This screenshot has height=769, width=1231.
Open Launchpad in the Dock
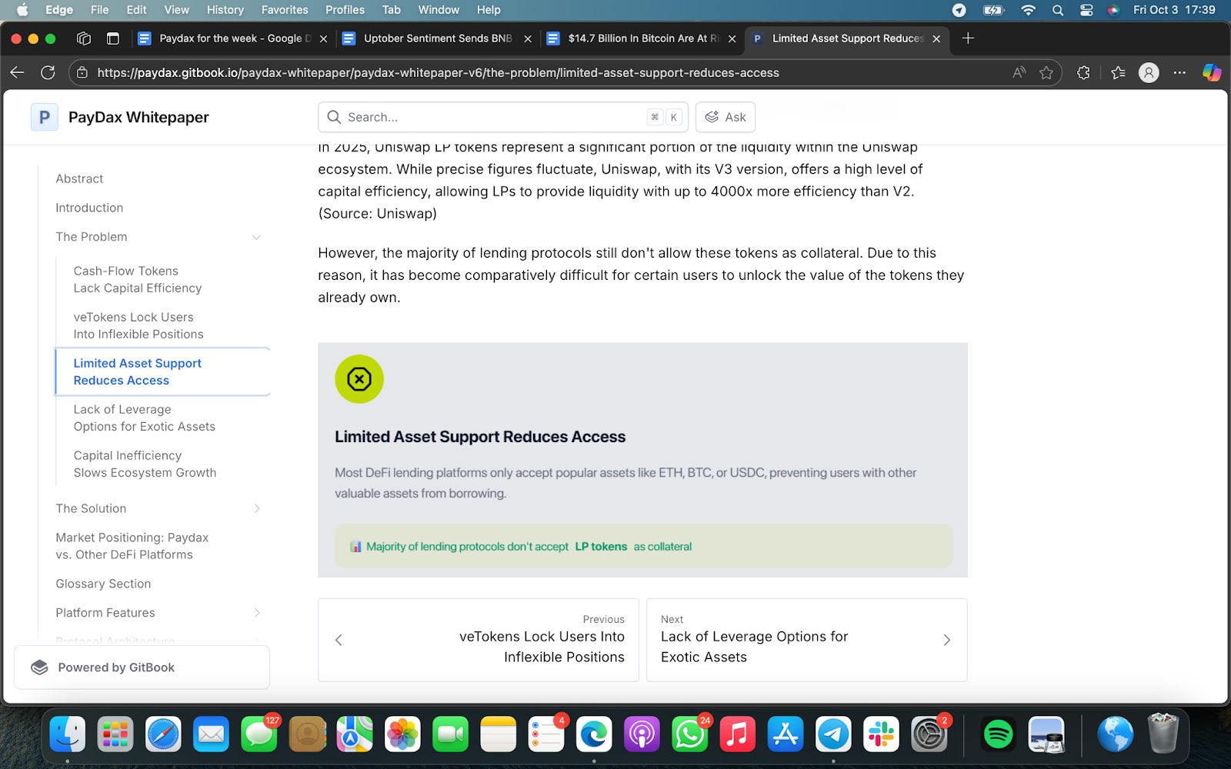[115, 734]
